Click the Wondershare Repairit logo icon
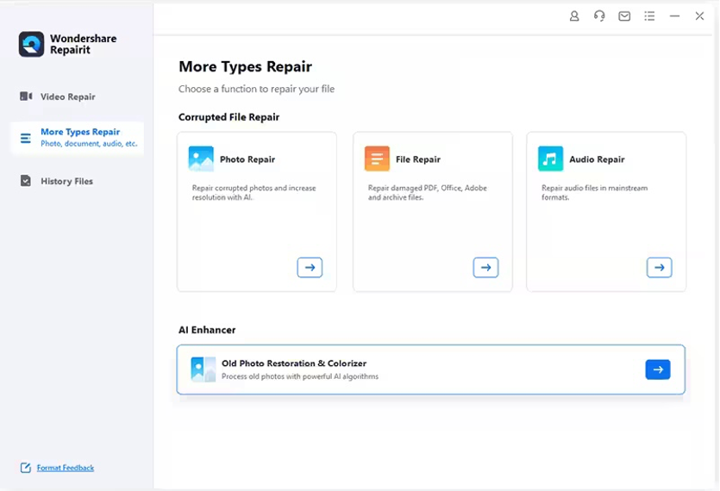 pos(31,44)
